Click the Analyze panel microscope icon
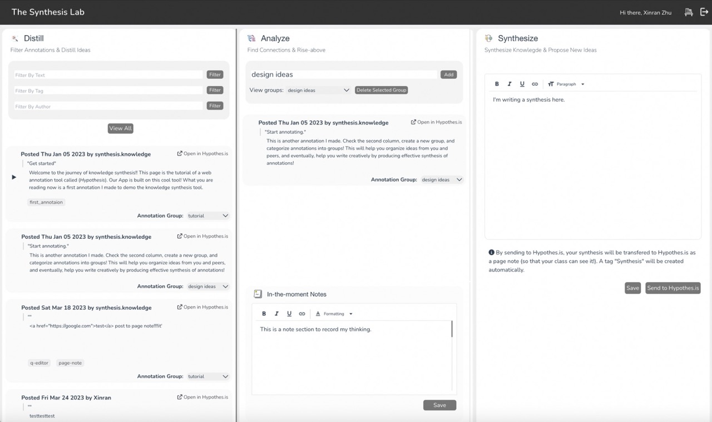The width and height of the screenshot is (712, 422). click(x=250, y=38)
